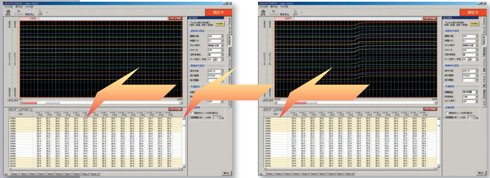
Task: Open 波形背景色 dropdown in right window
Action: 470,54
